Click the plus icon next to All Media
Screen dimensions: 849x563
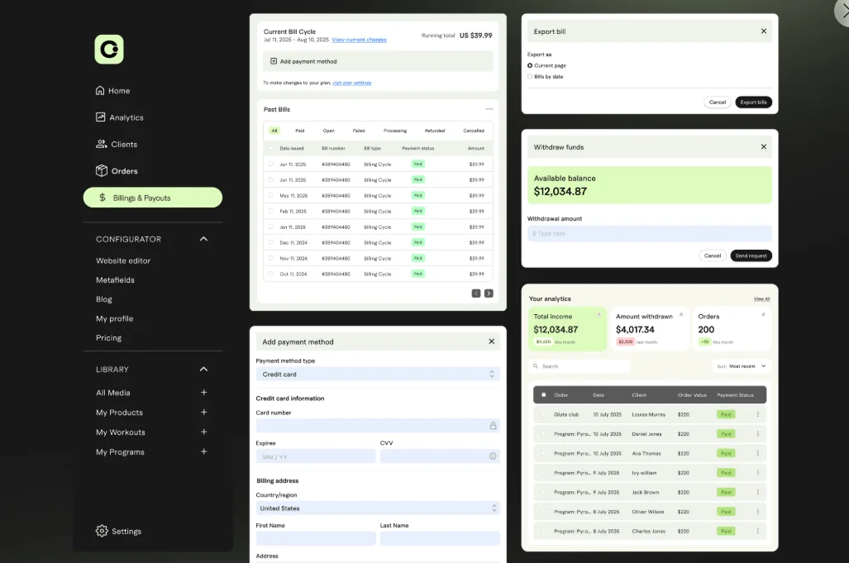pos(203,393)
